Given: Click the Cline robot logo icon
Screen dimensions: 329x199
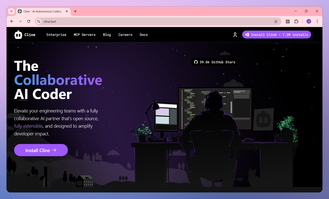Looking at the screenshot, I should [x=18, y=35].
